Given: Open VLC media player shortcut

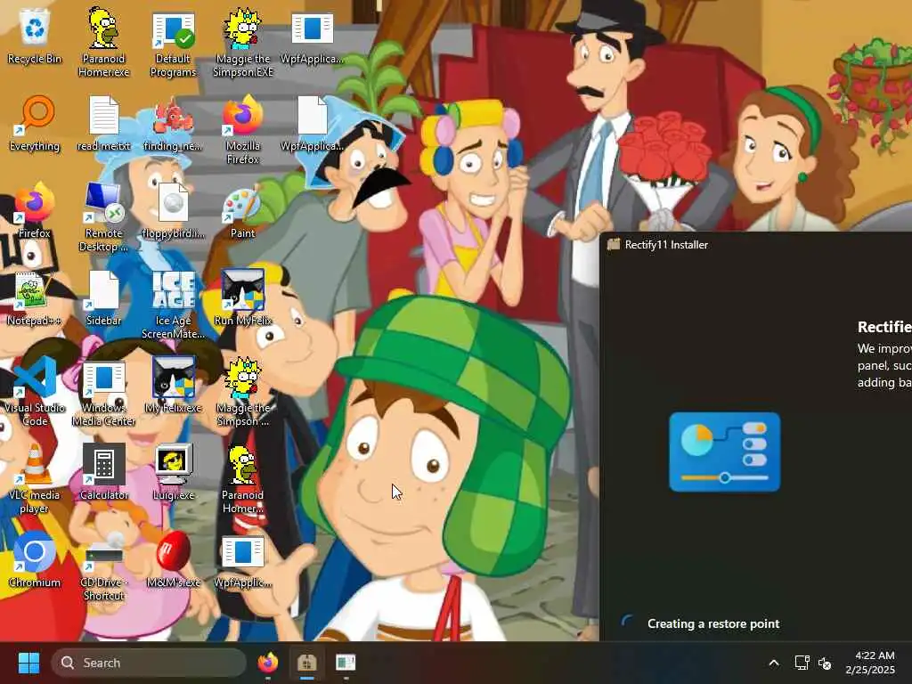Looking at the screenshot, I should tap(35, 479).
